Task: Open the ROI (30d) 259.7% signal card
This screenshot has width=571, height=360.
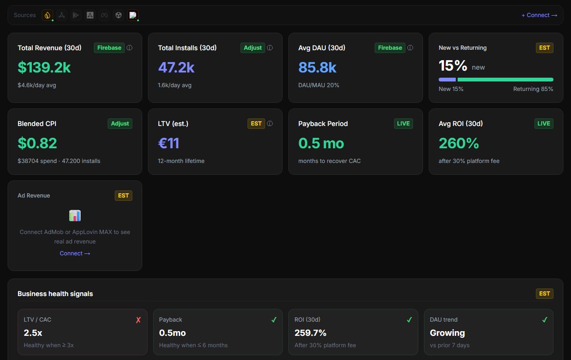Action: tap(353, 332)
